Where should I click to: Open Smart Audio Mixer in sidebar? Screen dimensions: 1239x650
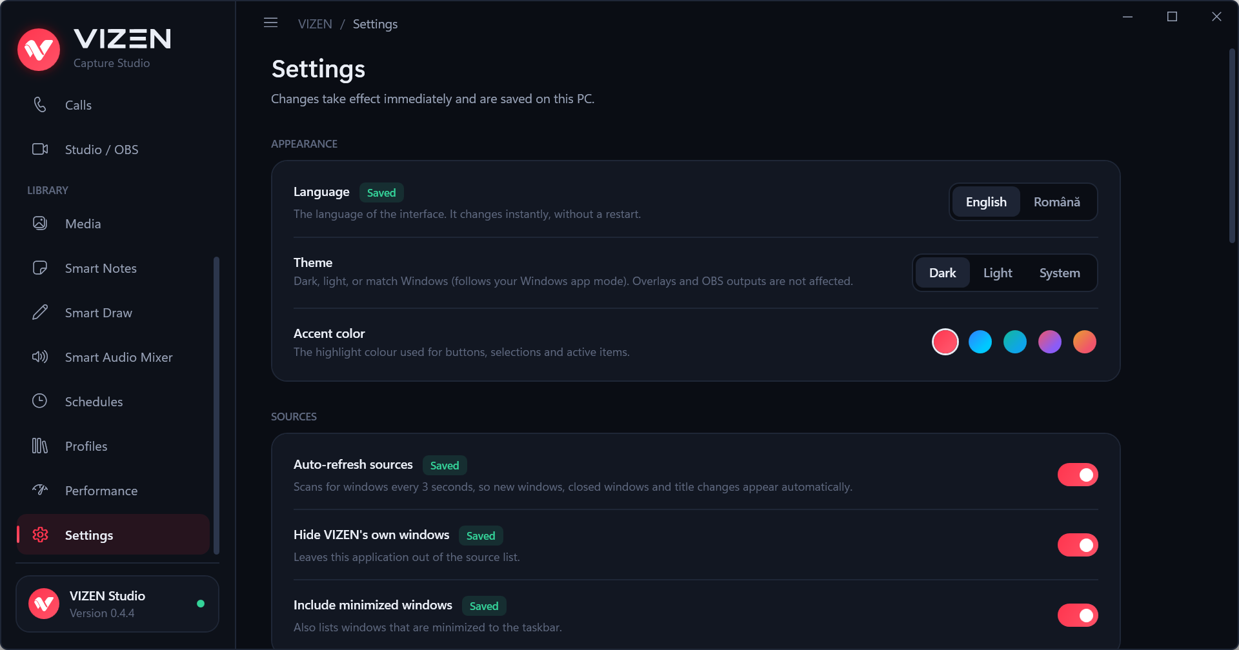(113, 357)
